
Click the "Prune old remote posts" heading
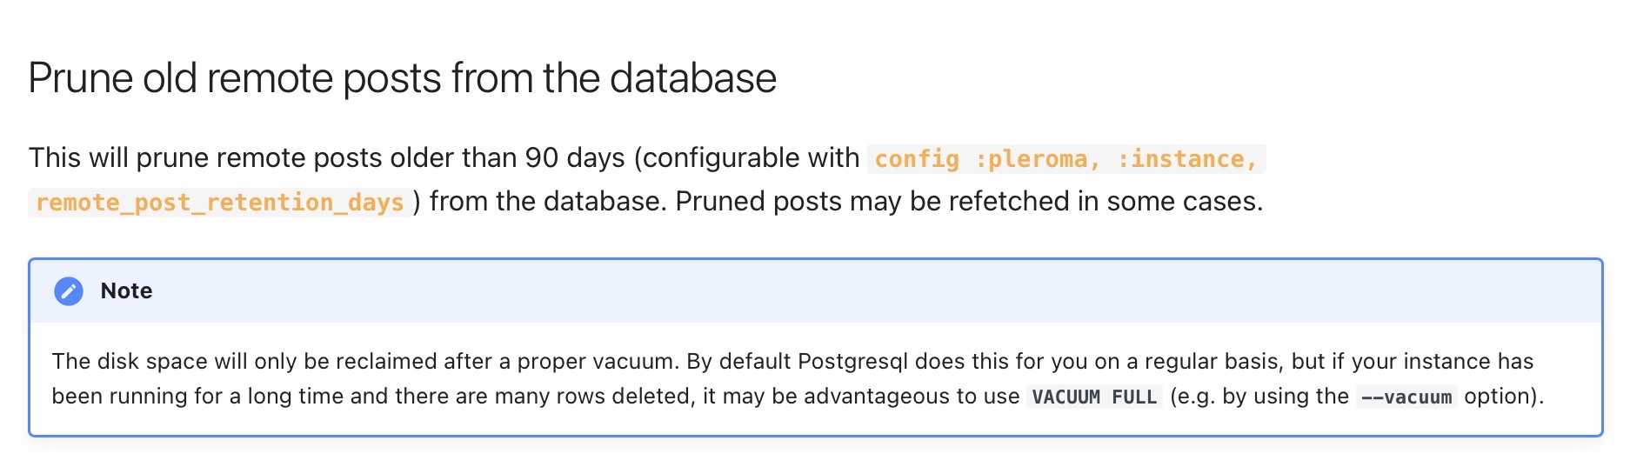coord(401,78)
